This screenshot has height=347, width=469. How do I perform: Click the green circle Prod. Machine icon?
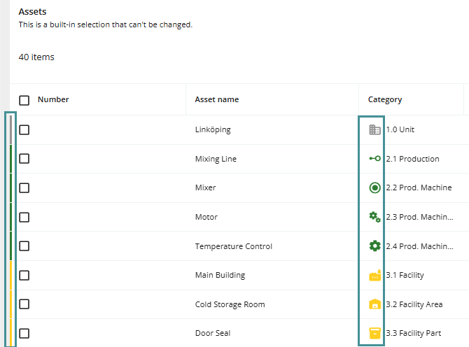click(x=374, y=187)
